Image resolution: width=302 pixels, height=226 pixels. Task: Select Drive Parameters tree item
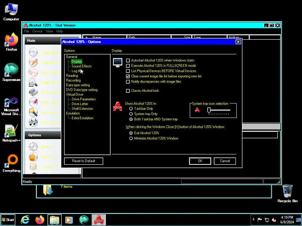tap(83, 99)
